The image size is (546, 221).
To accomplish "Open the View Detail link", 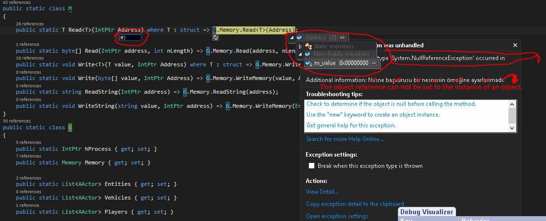I will (322, 191).
